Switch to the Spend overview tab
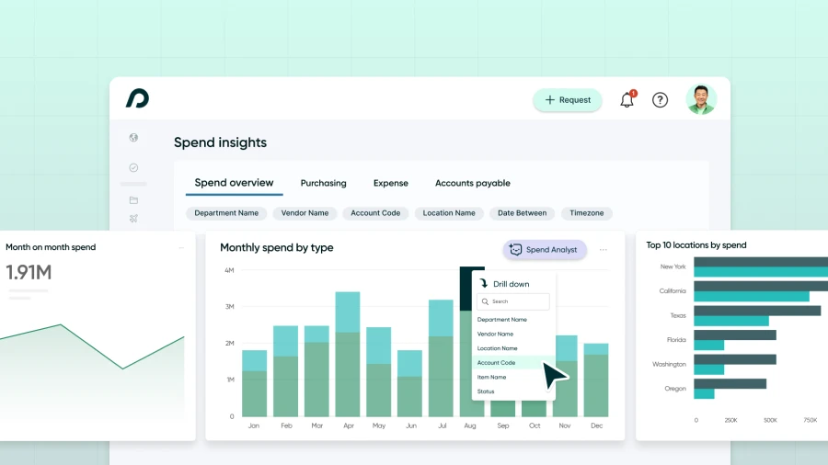Screen dimensions: 828x465 pyautogui.click(x=234, y=183)
